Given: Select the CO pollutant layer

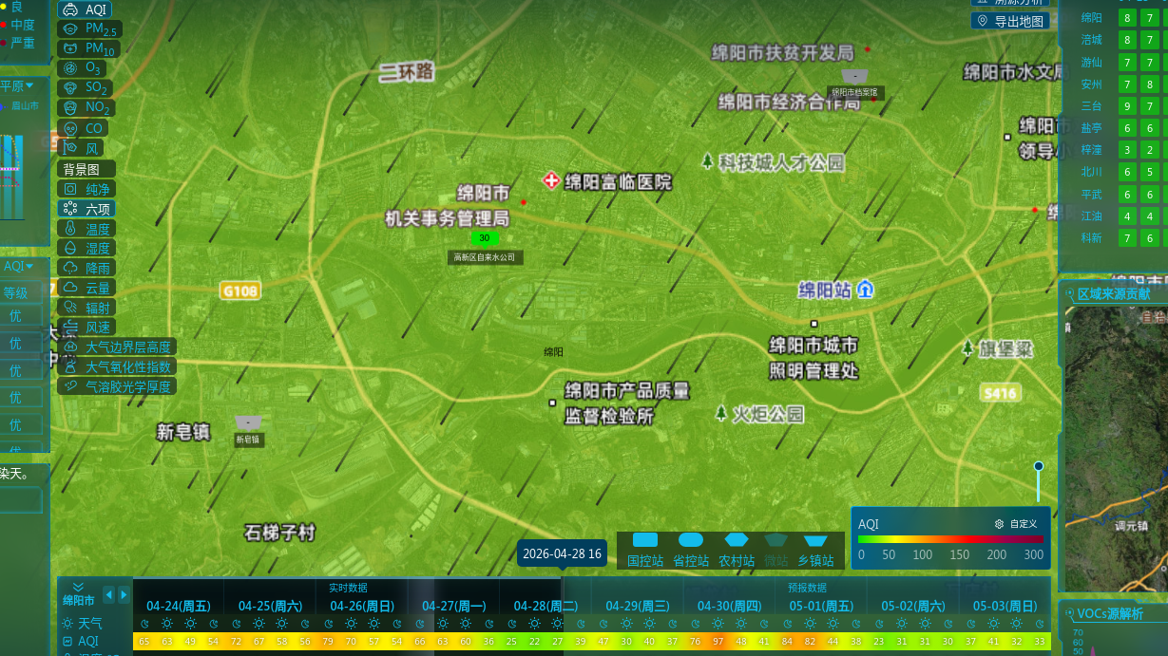Looking at the screenshot, I should (x=83, y=128).
